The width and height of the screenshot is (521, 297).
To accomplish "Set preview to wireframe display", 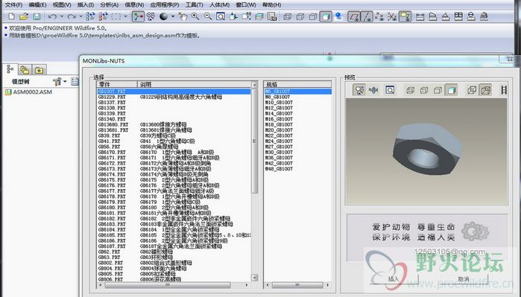I will click(x=411, y=90).
